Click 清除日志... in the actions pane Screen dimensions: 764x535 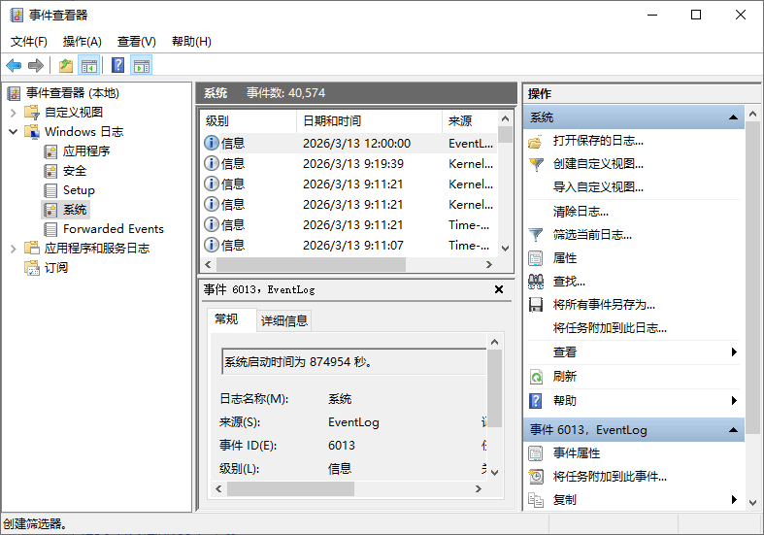pos(581,211)
